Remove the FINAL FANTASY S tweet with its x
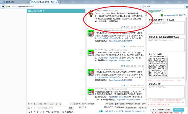The width and height of the screenshot is (188, 114). 143,11
